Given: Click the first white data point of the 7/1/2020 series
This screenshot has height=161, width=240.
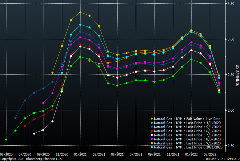Looking at the screenshot, I should pos(34,133).
